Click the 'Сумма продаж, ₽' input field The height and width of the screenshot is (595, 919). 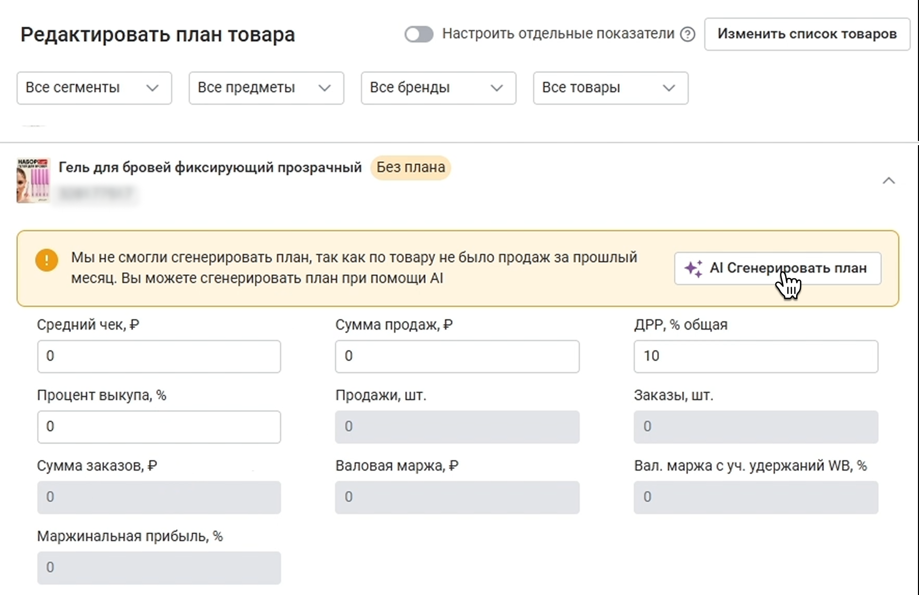click(457, 357)
